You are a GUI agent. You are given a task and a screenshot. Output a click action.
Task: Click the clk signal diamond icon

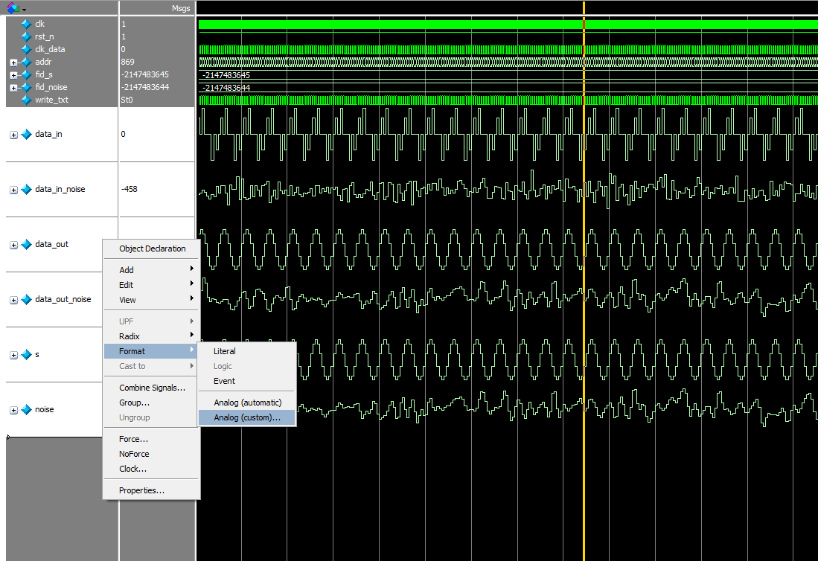[x=26, y=24]
